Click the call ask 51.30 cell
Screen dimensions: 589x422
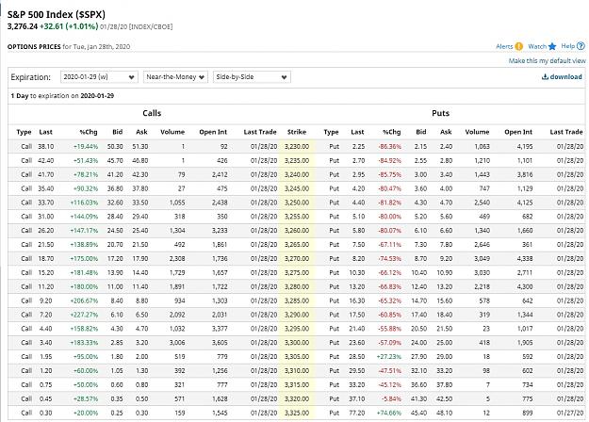tap(140, 147)
